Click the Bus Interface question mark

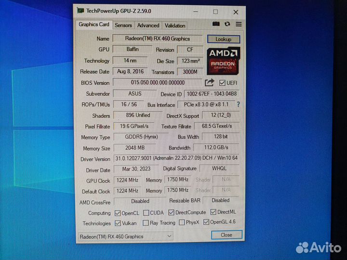tap(238, 104)
